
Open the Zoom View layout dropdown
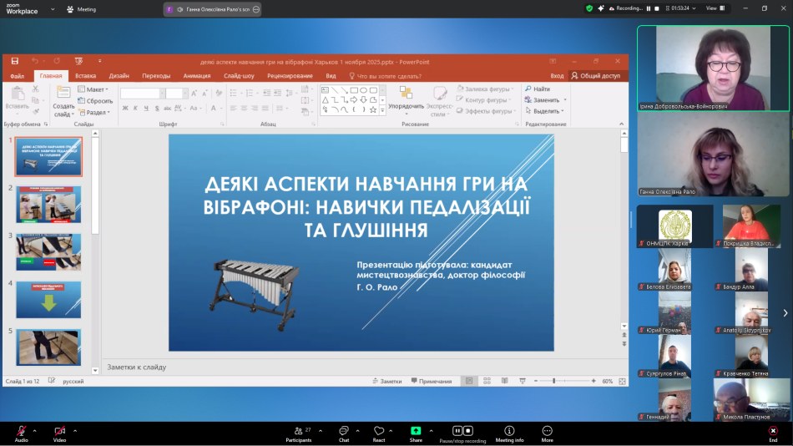[715, 8]
